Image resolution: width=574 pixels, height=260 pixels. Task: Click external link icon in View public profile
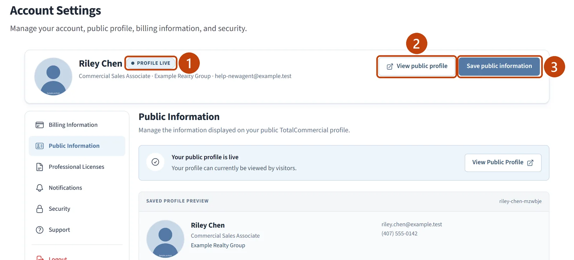[390, 66]
